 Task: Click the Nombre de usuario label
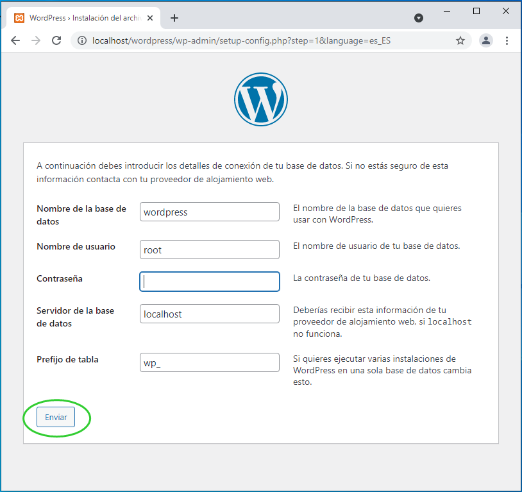click(x=76, y=246)
